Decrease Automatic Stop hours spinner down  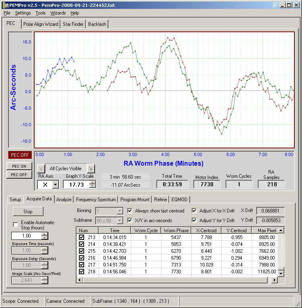tap(45, 237)
